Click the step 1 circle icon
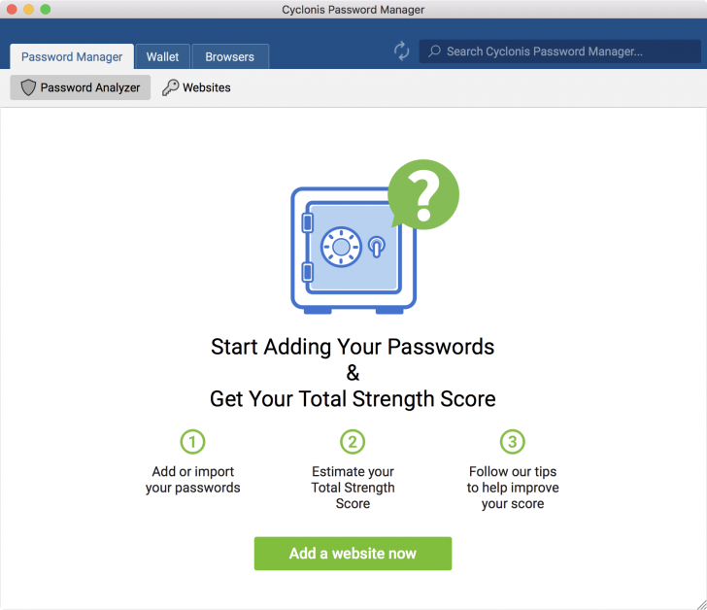707x610 pixels. [192, 441]
